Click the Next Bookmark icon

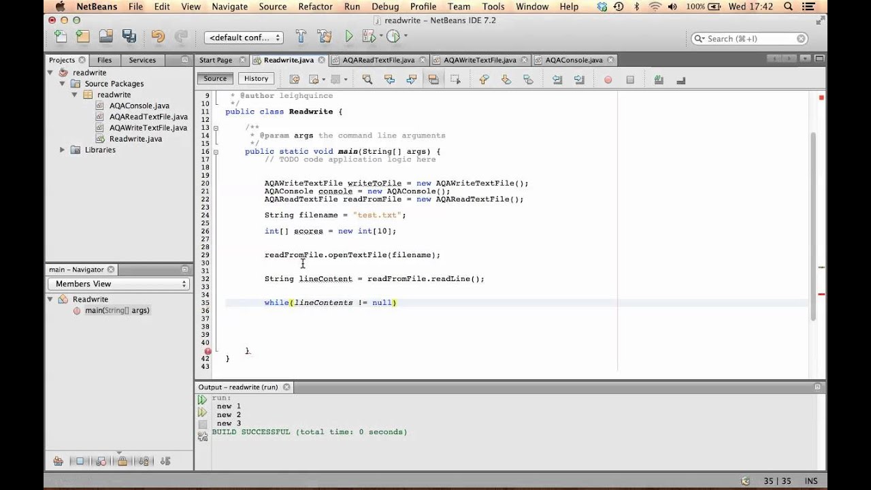click(506, 80)
